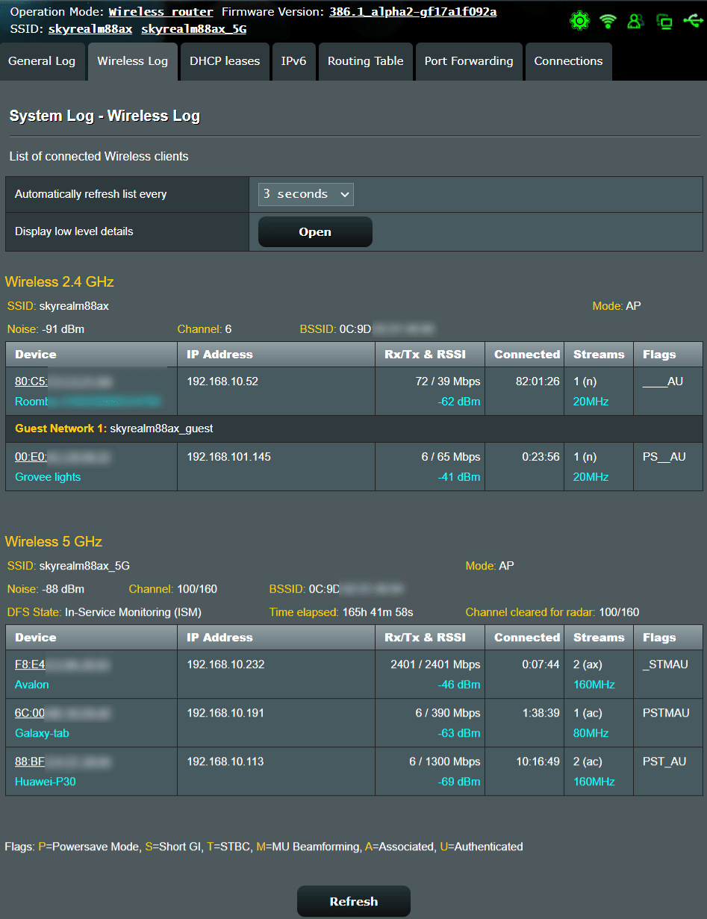The height and width of the screenshot is (919, 707).
Task: Open low level details
Action: click(314, 231)
